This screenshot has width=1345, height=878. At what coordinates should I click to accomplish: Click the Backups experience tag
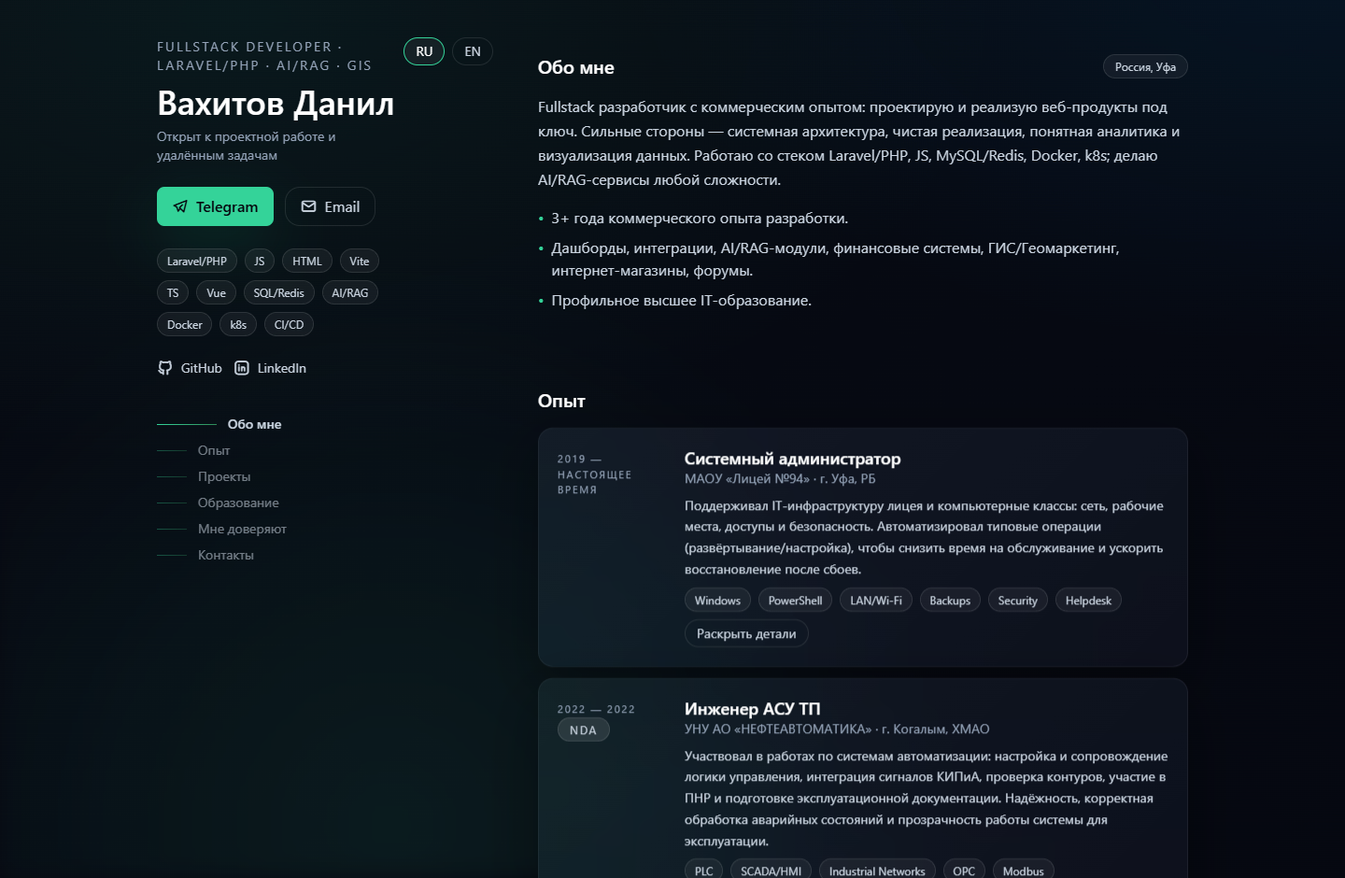pyautogui.click(x=950, y=601)
